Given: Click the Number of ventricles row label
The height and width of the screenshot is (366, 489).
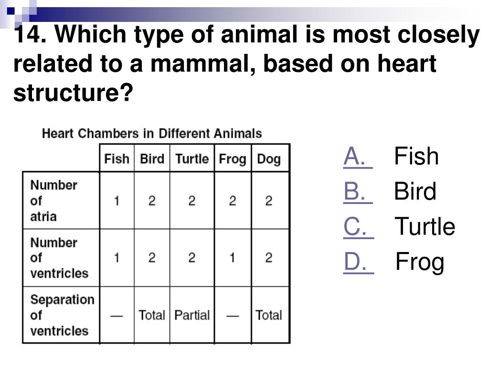Looking at the screenshot, I should click(59, 258).
